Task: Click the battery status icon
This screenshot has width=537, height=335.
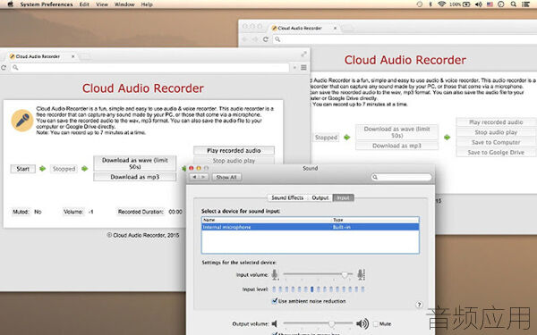Action: [466, 4]
